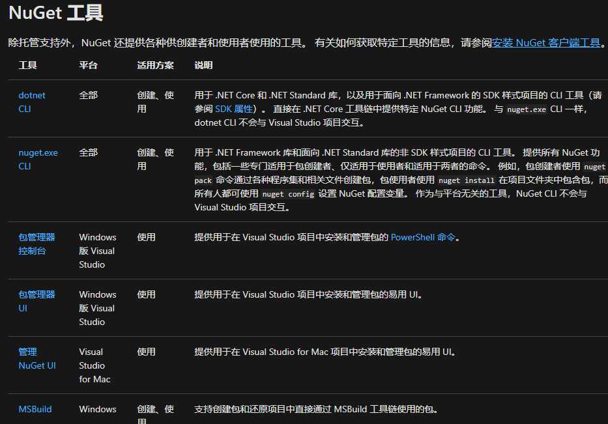Open the MSBuild link
This screenshot has height=424, width=608.
pos(35,409)
